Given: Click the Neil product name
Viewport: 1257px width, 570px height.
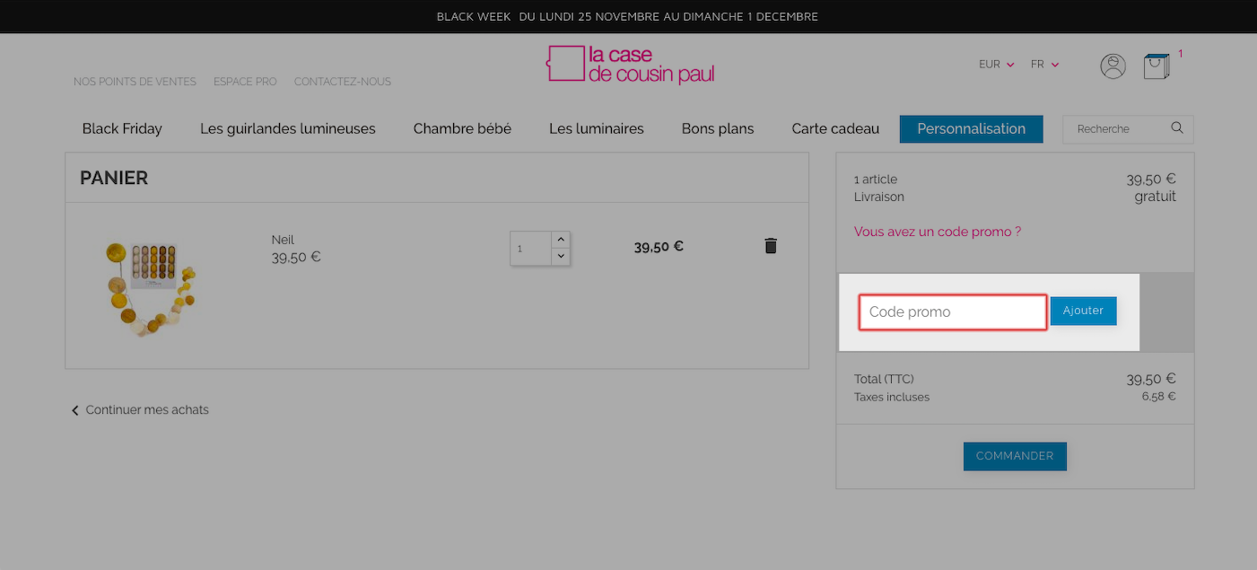Looking at the screenshot, I should click(x=283, y=240).
